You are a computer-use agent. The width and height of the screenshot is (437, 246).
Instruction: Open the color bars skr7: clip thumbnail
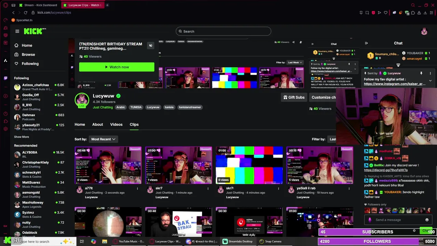click(249, 165)
